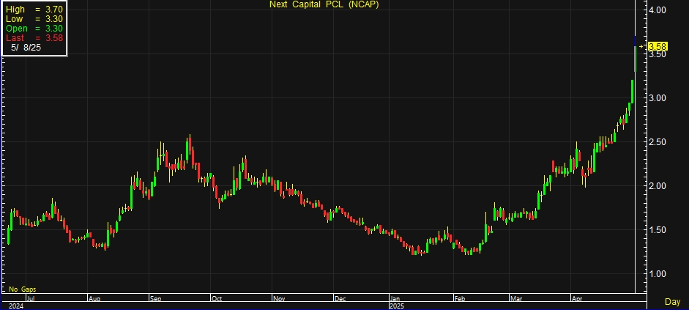689x310 pixels.
Task: Click the Open value in the data box
Action: click(53, 29)
